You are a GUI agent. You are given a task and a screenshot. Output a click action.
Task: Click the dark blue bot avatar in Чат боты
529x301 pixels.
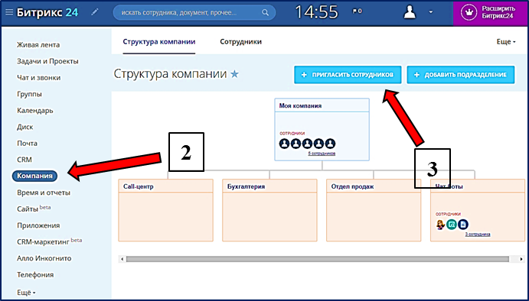click(x=463, y=225)
